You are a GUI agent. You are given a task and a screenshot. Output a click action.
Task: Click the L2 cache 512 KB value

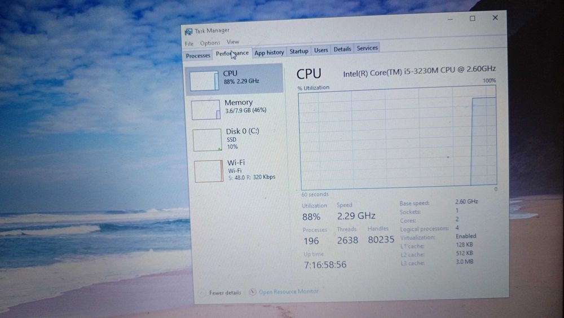point(464,253)
